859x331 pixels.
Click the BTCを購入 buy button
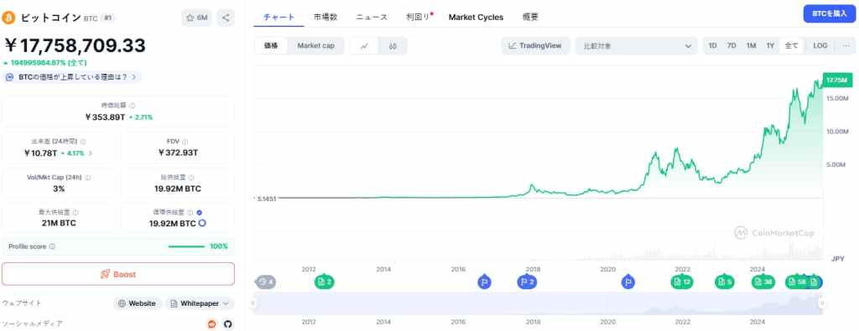(830, 13)
